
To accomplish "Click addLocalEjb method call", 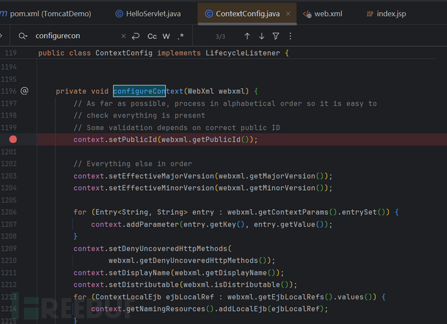I will click(242, 308).
